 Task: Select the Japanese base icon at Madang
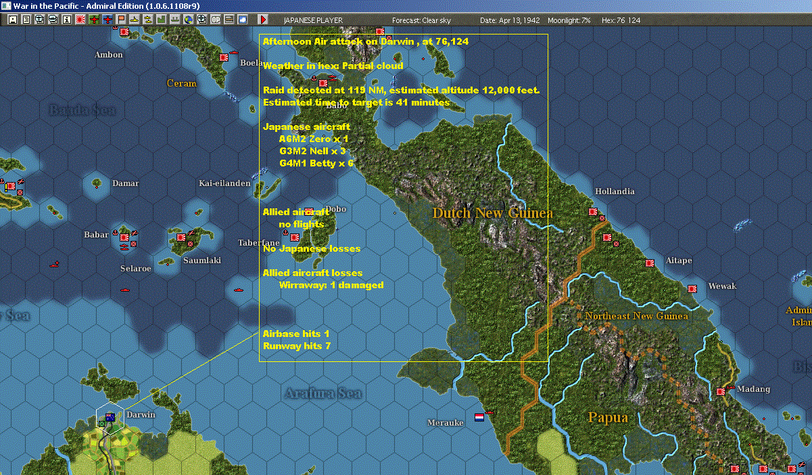tap(721, 391)
